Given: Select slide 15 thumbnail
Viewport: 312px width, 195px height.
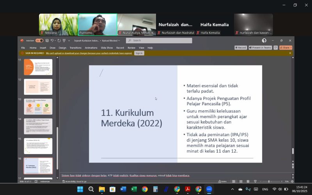Looking at the screenshot, I should [38, 146].
